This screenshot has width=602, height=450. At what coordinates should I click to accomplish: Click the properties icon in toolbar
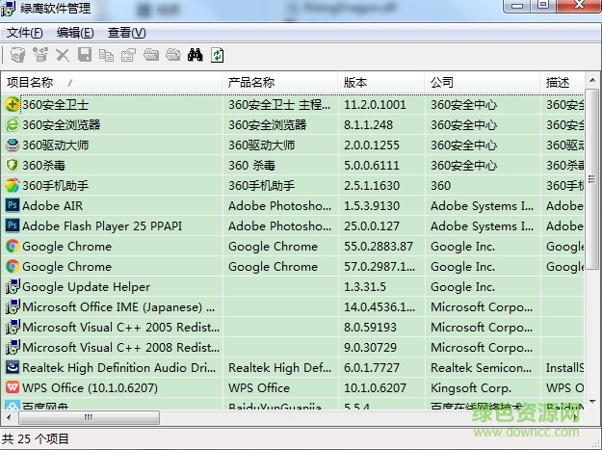(129, 55)
